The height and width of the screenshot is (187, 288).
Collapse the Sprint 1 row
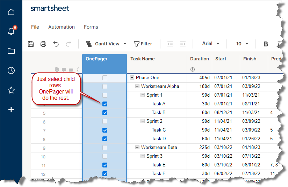(x=143, y=95)
